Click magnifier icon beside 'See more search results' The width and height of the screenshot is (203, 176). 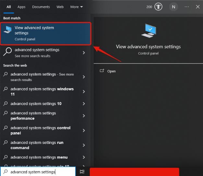7,52
